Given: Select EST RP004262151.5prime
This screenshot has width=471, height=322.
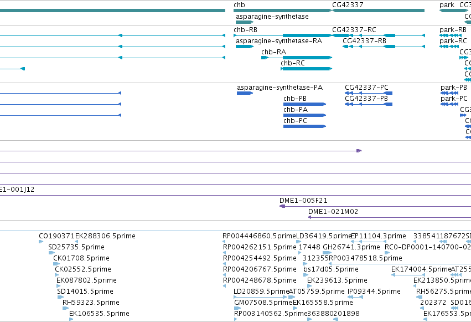Looking at the screenshot, I should [x=224, y=253].
